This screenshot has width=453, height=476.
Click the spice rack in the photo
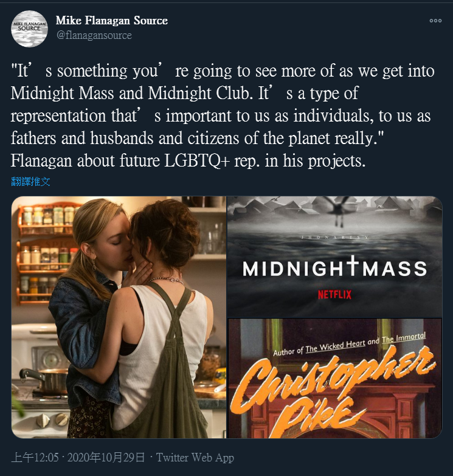click(x=46, y=254)
